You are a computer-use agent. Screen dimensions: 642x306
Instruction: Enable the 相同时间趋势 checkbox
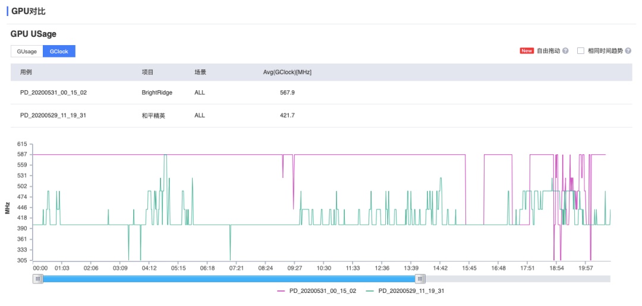(581, 51)
